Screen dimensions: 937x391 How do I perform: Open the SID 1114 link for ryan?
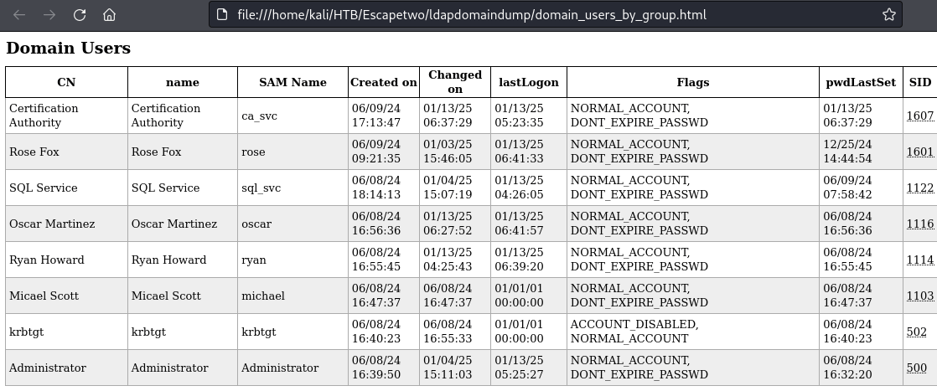click(919, 260)
